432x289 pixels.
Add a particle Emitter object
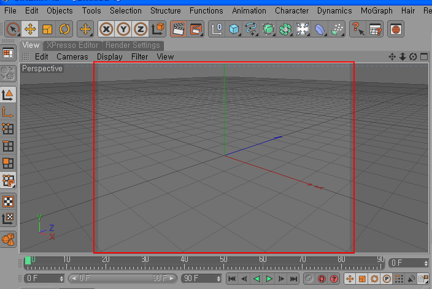tap(337, 29)
